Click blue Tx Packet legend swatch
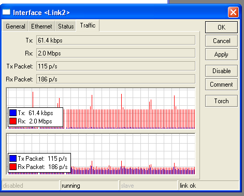The height and width of the screenshot is (196, 244). tap(13, 159)
